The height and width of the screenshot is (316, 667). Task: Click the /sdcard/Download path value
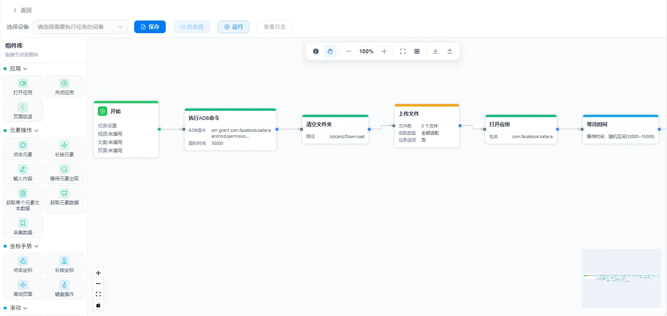point(347,136)
